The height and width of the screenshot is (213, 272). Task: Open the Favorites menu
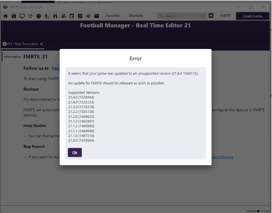click(x=113, y=16)
